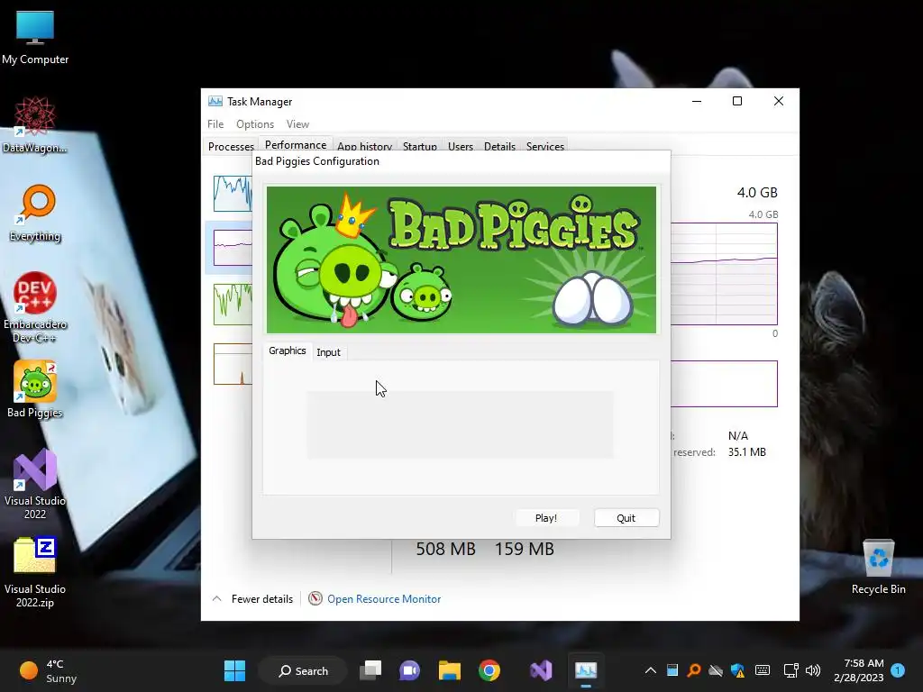This screenshot has height=692, width=923.
Task: Click Open Resource Monitor link
Action: point(384,598)
